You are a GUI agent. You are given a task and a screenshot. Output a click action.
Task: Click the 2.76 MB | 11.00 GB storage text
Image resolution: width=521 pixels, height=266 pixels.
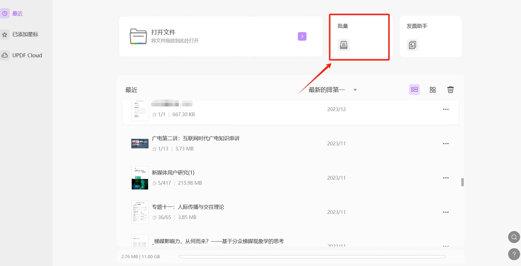(141, 257)
